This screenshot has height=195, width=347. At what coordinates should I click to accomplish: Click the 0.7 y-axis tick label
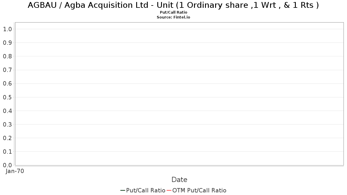pyautogui.click(x=8, y=70)
